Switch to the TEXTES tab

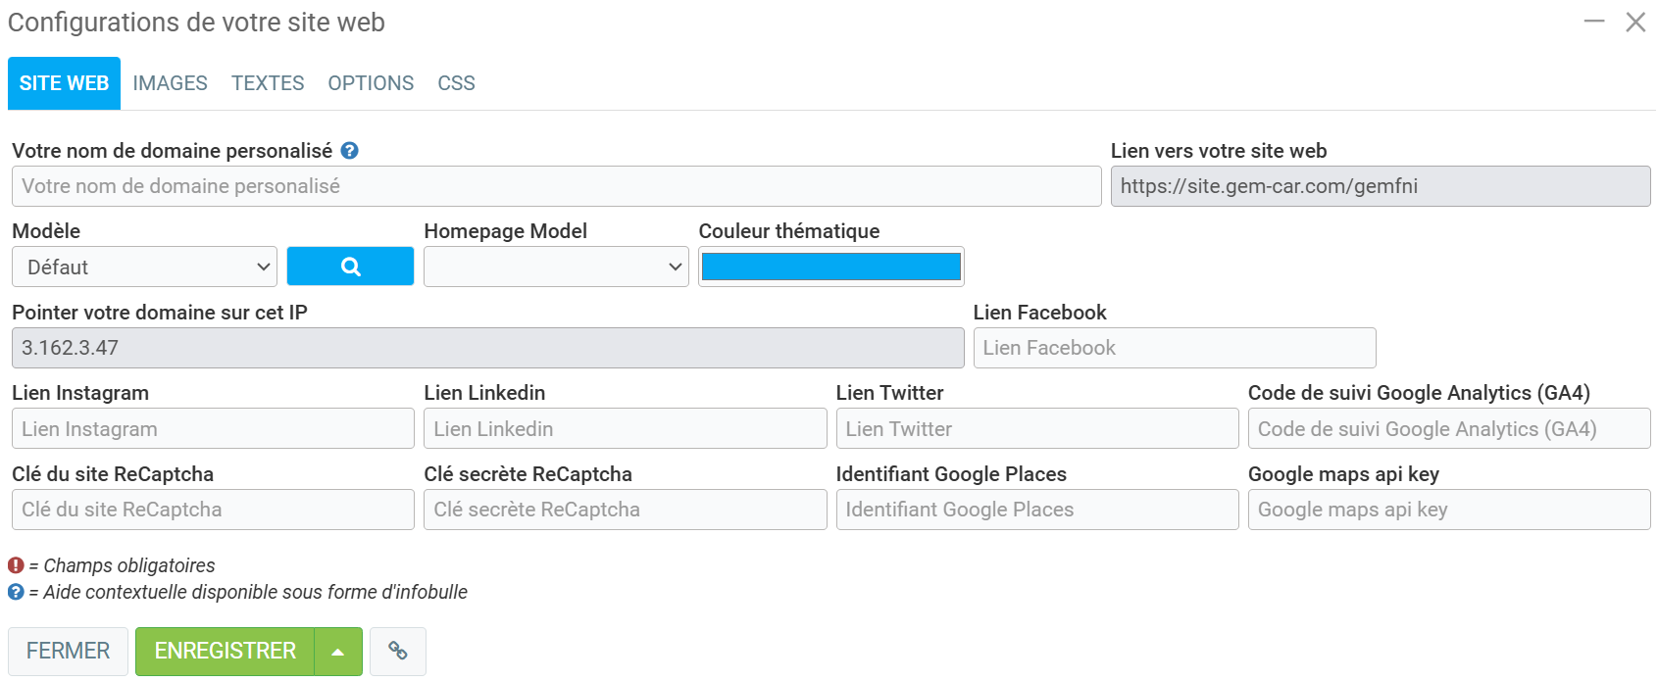pyautogui.click(x=268, y=83)
